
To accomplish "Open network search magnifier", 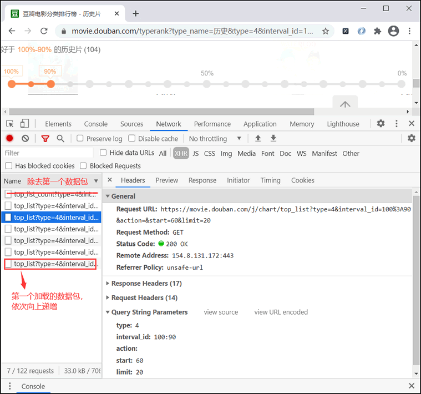I will pos(60,139).
